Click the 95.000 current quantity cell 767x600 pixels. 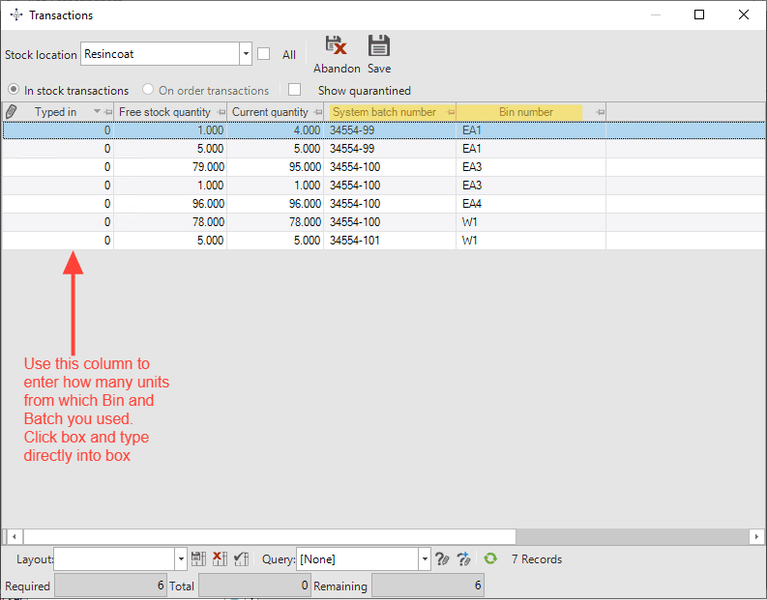click(276, 167)
